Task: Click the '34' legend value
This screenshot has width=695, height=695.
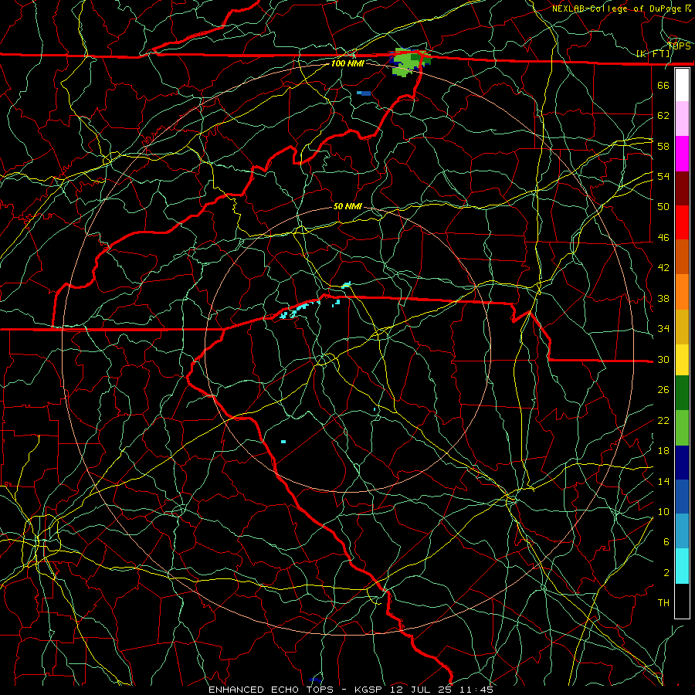Action: (x=663, y=329)
